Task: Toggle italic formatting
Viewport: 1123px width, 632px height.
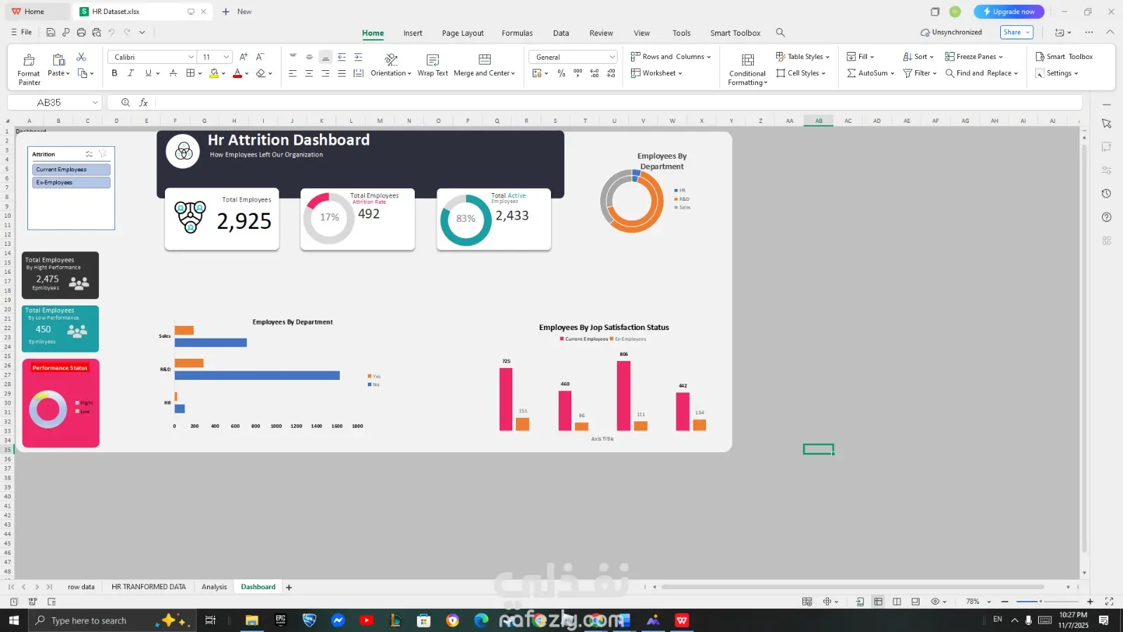Action: point(131,73)
